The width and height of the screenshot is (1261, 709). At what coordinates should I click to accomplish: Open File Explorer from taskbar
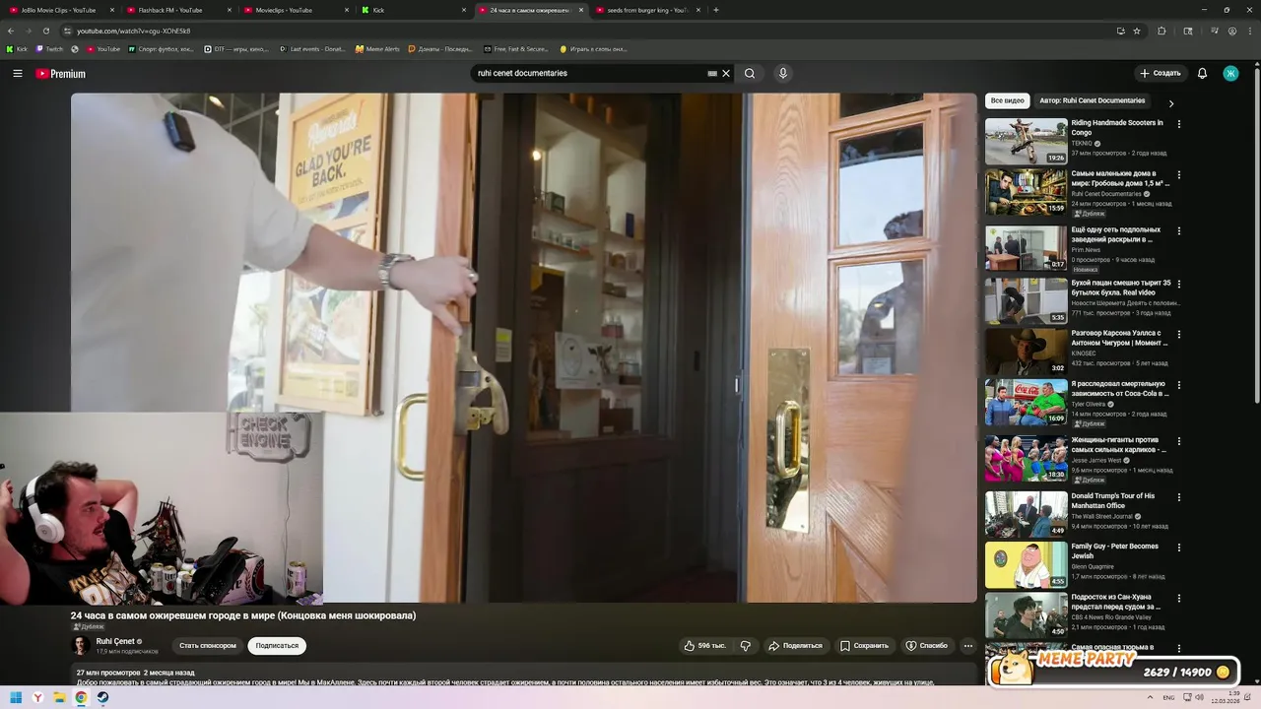(59, 698)
